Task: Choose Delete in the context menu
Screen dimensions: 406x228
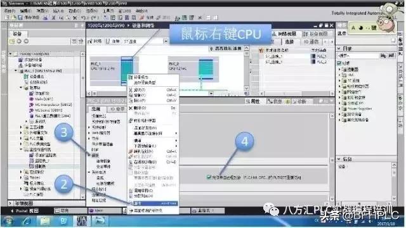Action: tap(153, 108)
